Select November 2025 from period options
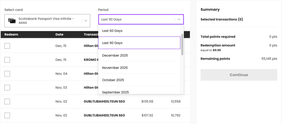 pyautogui.click(x=115, y=68)
